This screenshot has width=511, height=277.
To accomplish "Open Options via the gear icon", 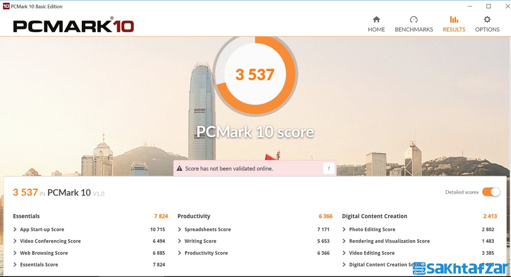I will pos(487,19).
